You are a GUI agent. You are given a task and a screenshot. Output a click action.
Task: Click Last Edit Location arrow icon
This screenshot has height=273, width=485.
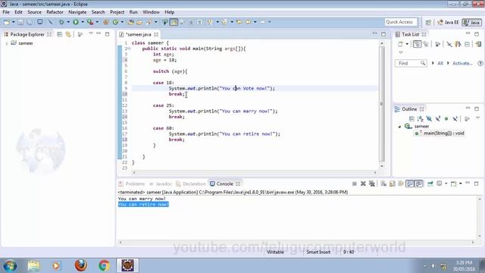(239, 22)
